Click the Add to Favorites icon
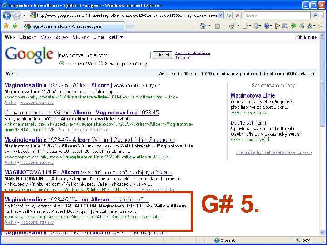327x245 pixels. point(15,26)
